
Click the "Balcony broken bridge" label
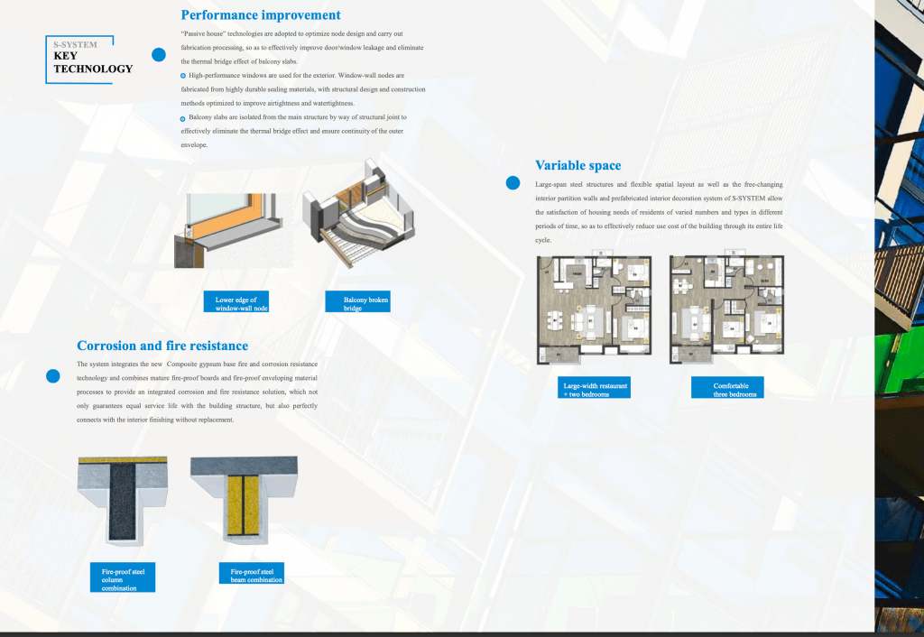click(x=357, y=303)
